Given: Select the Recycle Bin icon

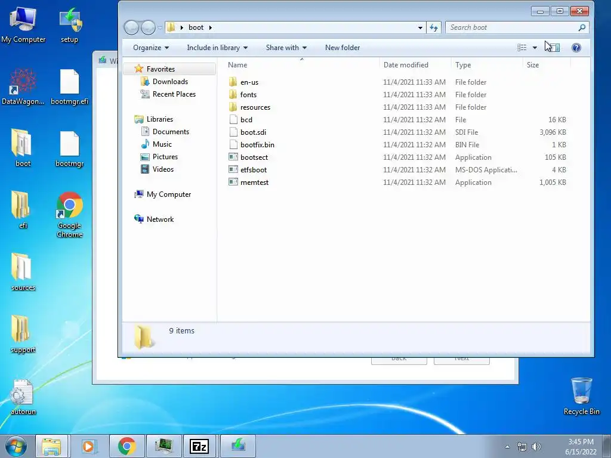Looking at the screenshot, I should (x=581, y=397).
